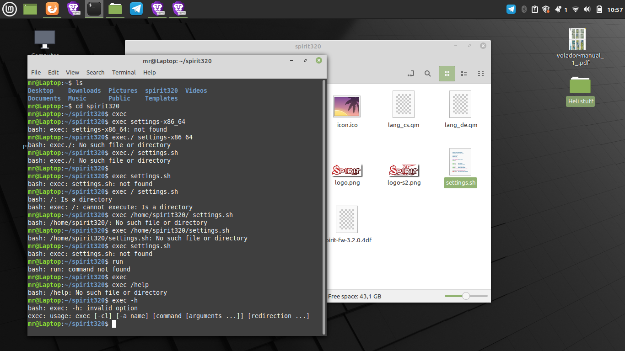Switch file manager to icon view
Screen dimensions: 625x351
pyautogui.click(x=447, y=74)
